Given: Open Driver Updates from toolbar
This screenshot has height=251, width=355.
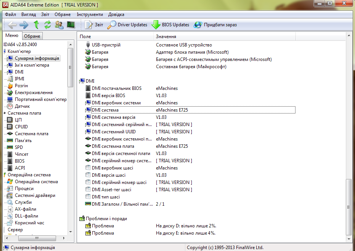Looking at the screenshot, I should pyautogui.click(x=127, y=25).
